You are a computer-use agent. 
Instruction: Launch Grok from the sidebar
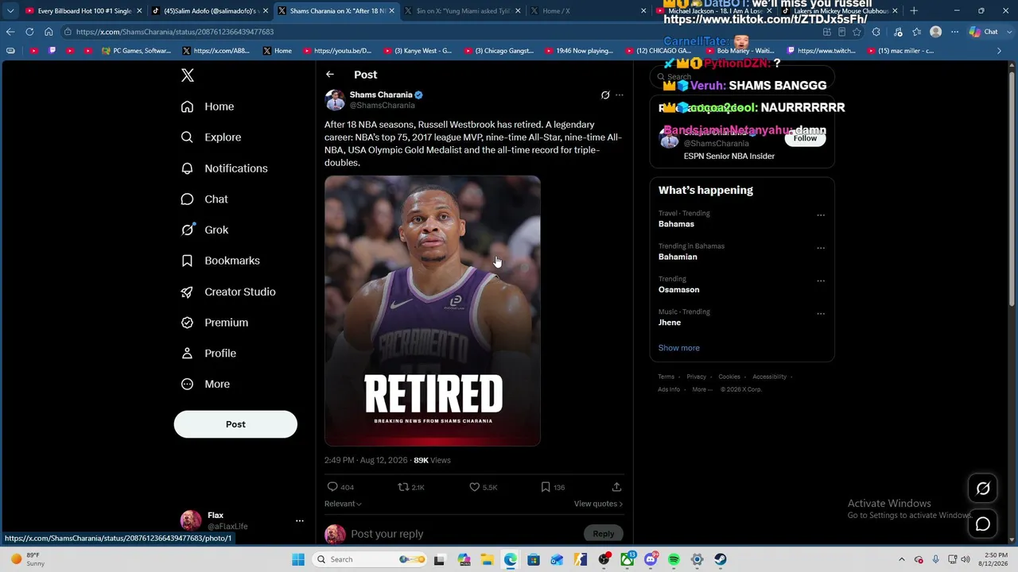tap(204, 230)
